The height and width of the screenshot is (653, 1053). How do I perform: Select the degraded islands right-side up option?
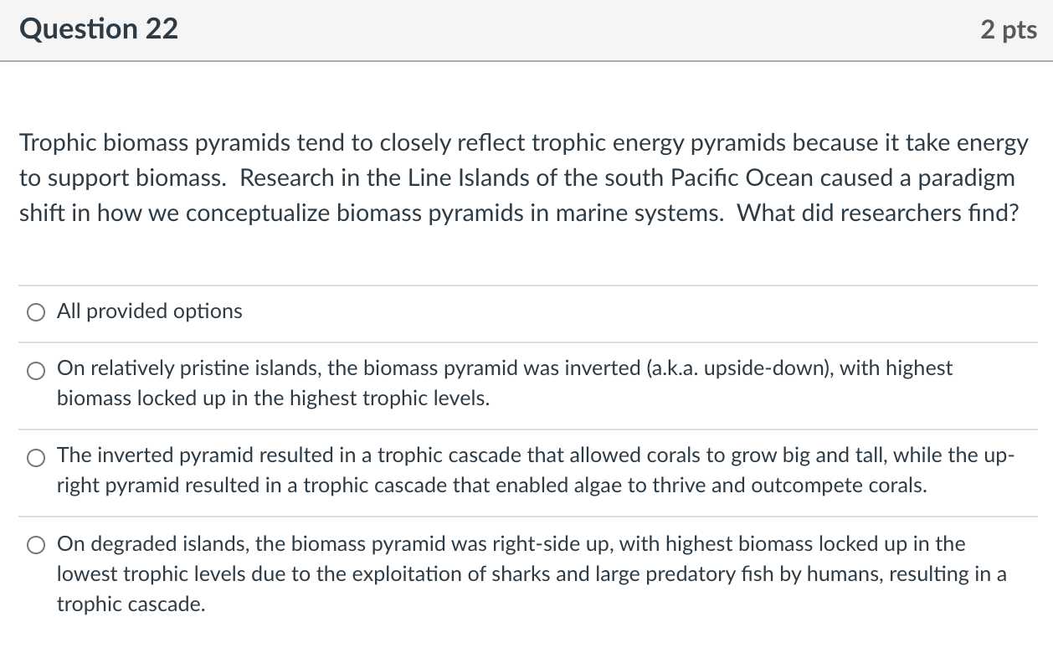pyautogui.click(x=35, y=545)
